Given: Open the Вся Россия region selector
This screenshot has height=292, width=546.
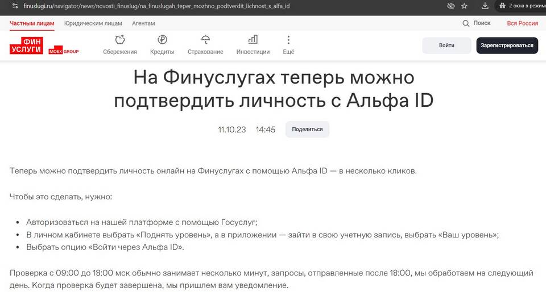Looking at the screenshot, I should [x=522, y=23].
